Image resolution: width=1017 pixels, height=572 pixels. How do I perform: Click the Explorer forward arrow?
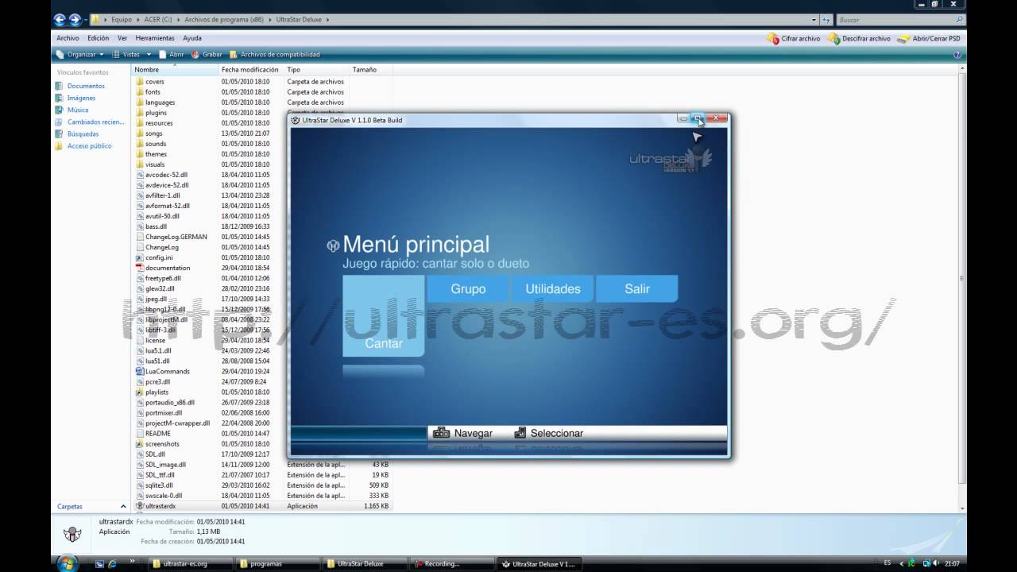(75, 19)
